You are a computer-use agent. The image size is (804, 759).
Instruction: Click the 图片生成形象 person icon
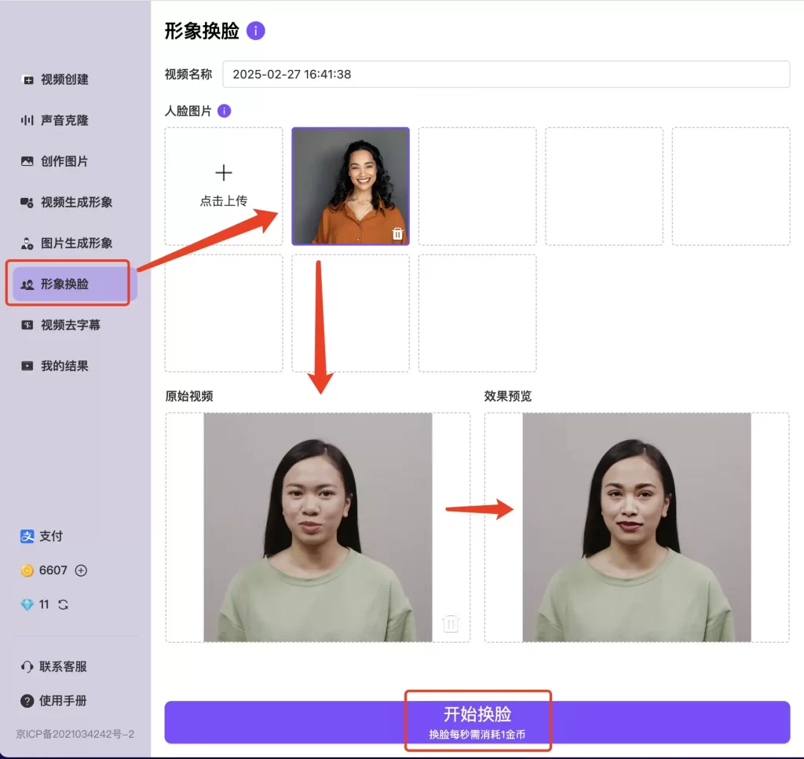pos(27,244)
